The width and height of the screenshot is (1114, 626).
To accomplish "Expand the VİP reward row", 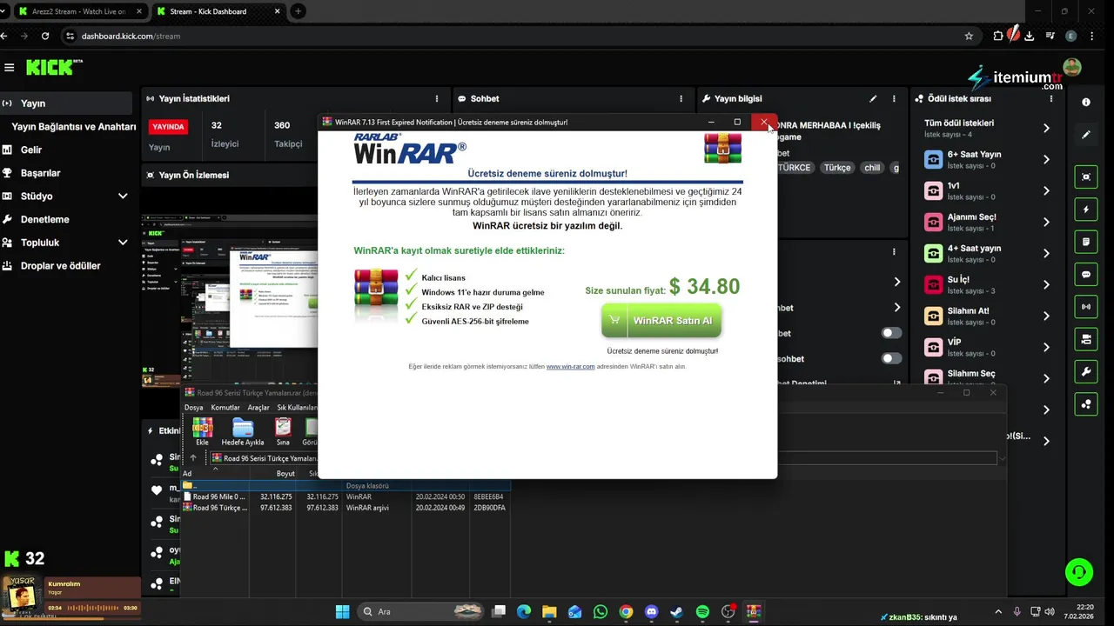I will 1046,347.
